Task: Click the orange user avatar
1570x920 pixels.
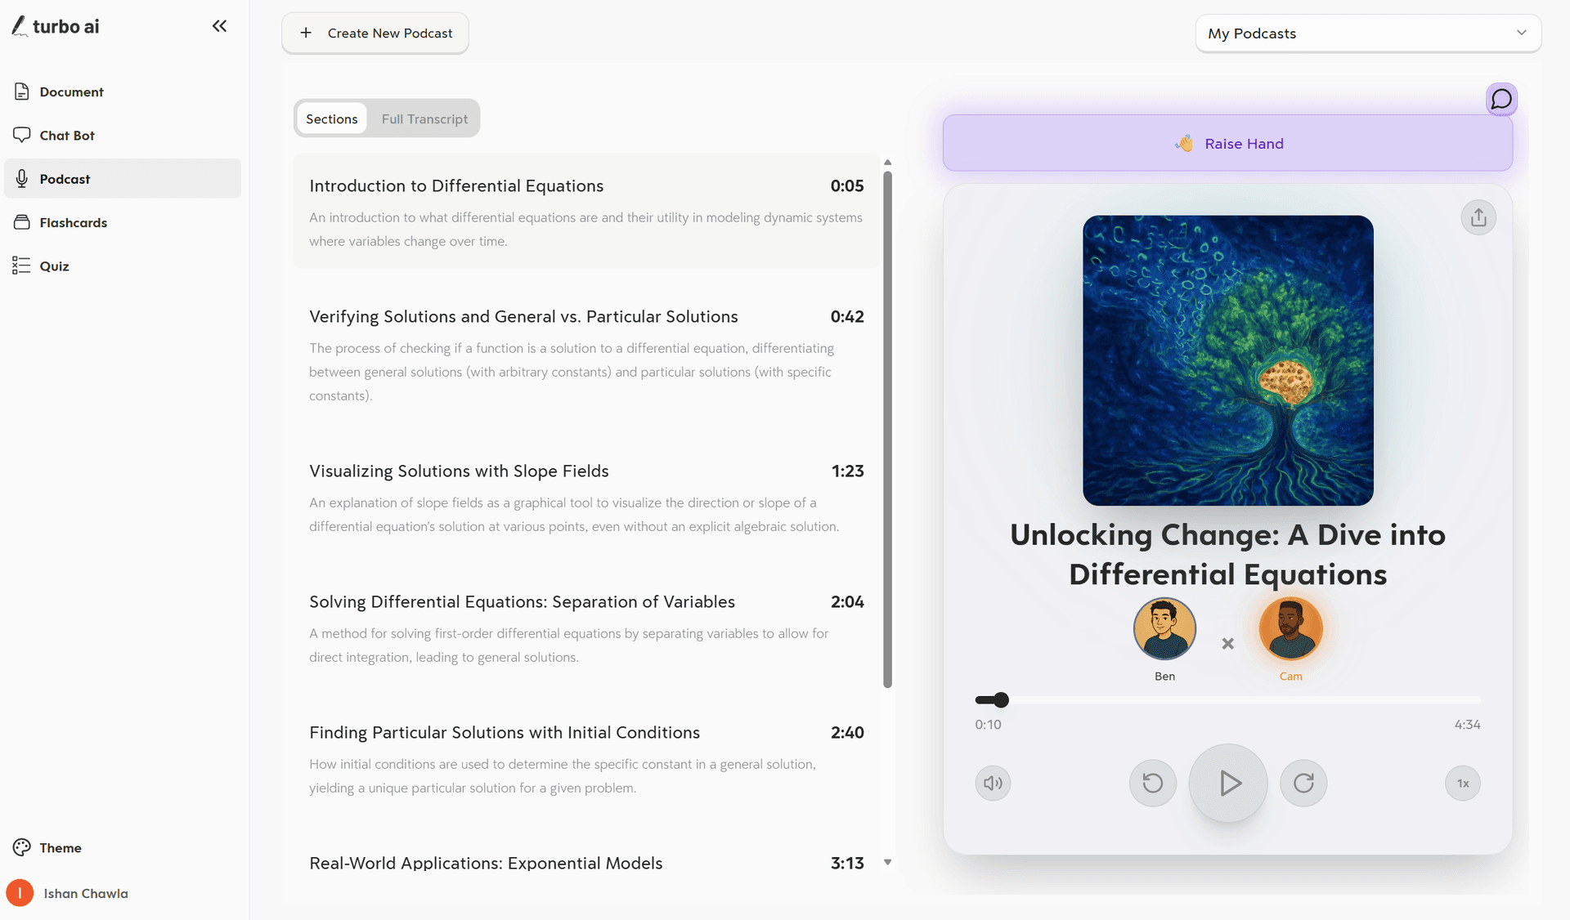Action: tap(20, 893)
